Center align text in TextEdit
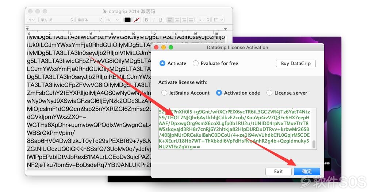 [177, 20]
